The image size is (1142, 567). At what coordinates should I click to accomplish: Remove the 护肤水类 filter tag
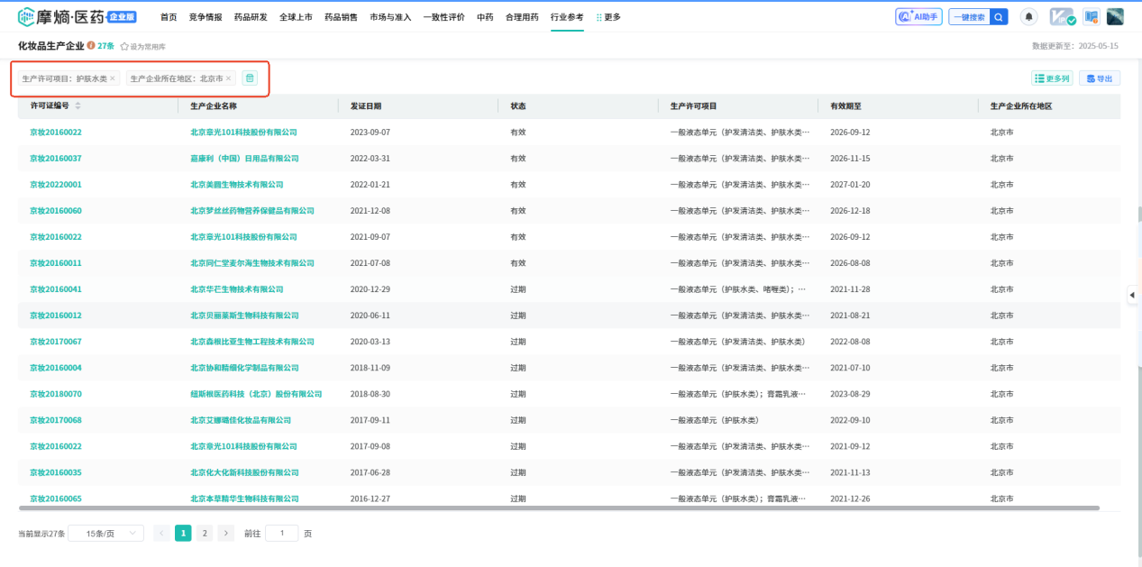click(x=113, y=78)
